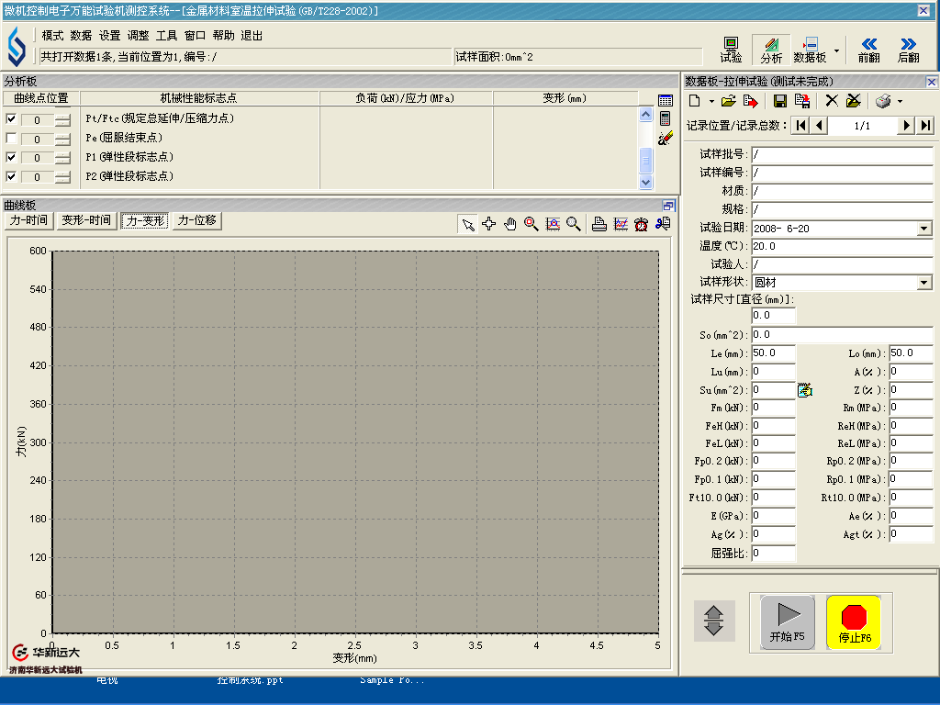This screenshot has width=940, height=705.
Task: Click the calculator icon beside 分析板
Action: point(666,118)
